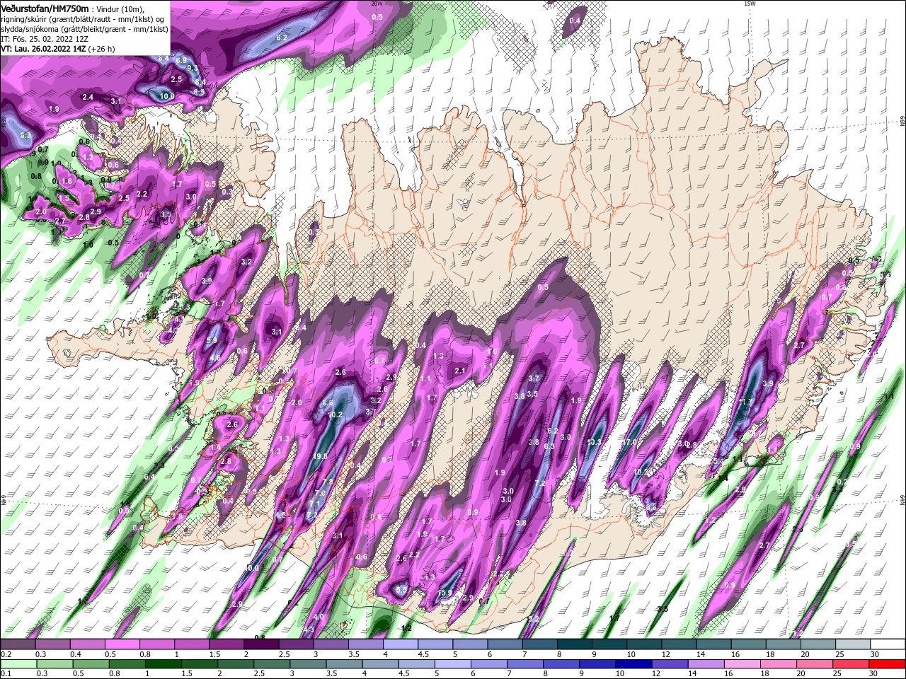Image resolution: width=906 pixels, height=679 pixels.
Task: Select darkest green swatch labeled 1 in lower legend
Action: coord(164,664)
